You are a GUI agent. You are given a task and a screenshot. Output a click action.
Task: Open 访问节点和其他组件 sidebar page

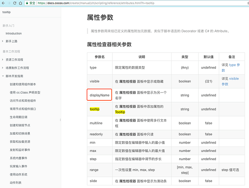click(23, 101)
